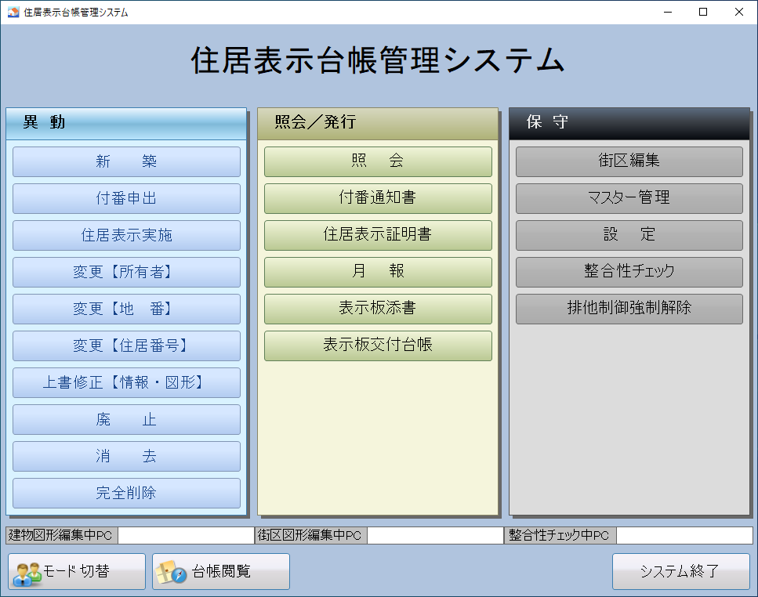
Task: Click 排他制御強制解除
Action: 629,309
